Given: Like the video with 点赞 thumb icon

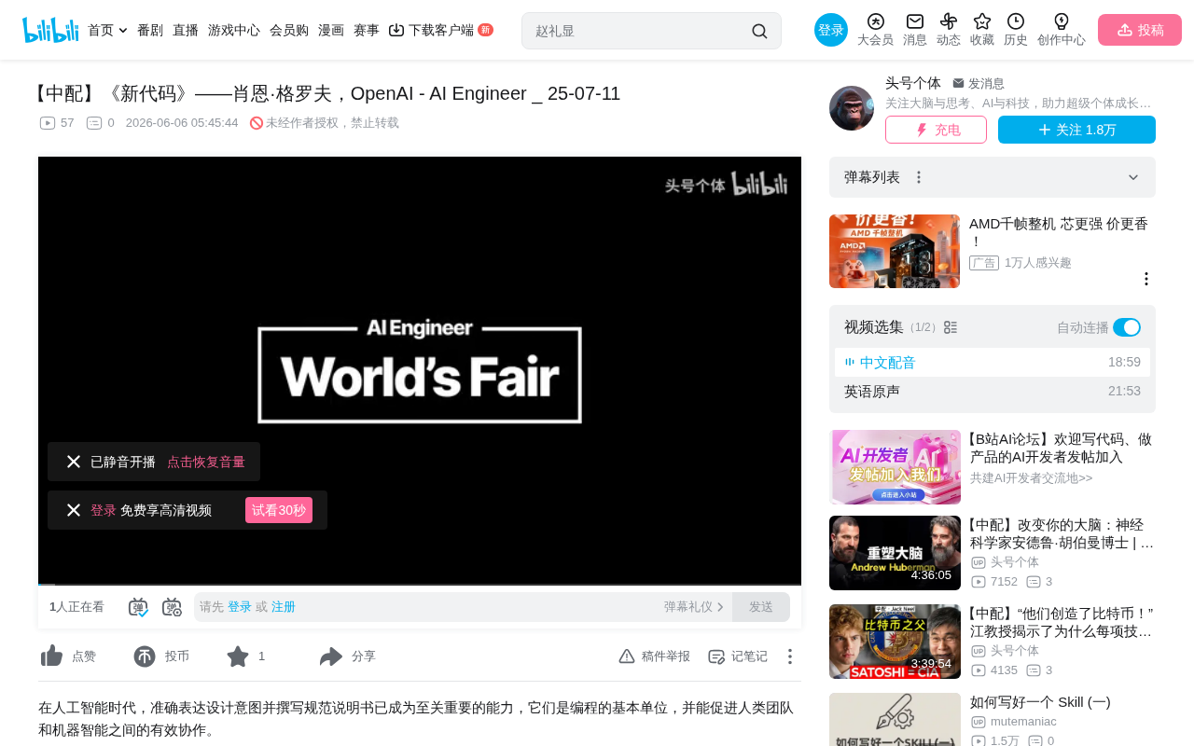Looking at the screenshot, I should click(x=51, y=656).
